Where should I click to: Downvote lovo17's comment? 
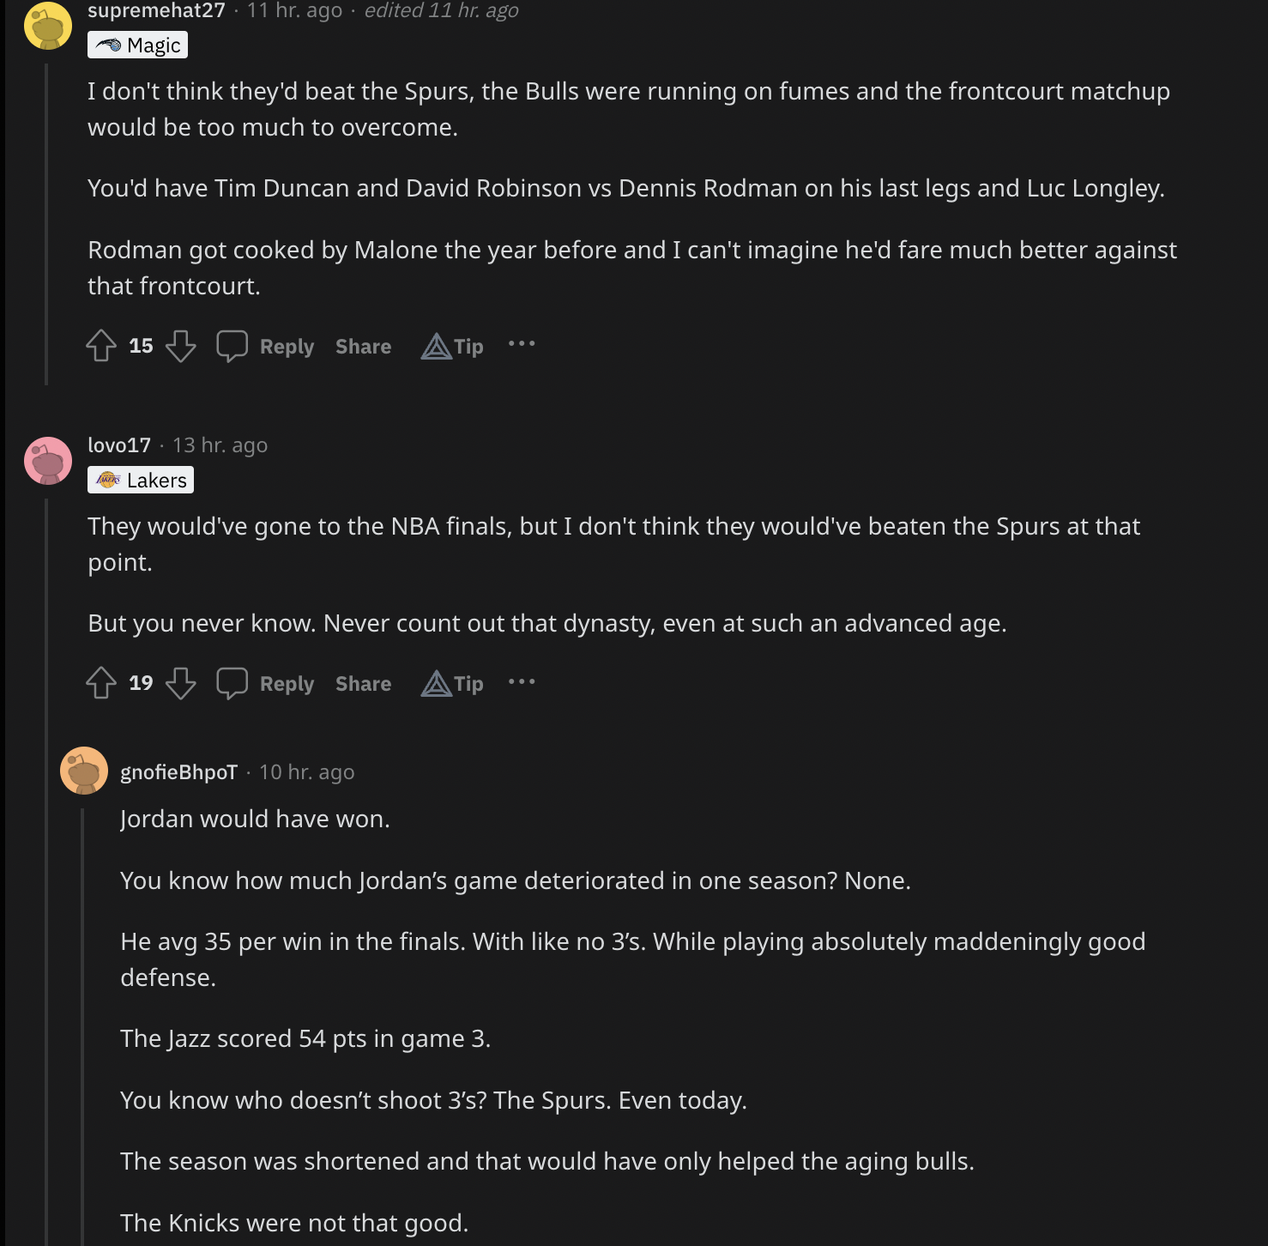[180, 683]
